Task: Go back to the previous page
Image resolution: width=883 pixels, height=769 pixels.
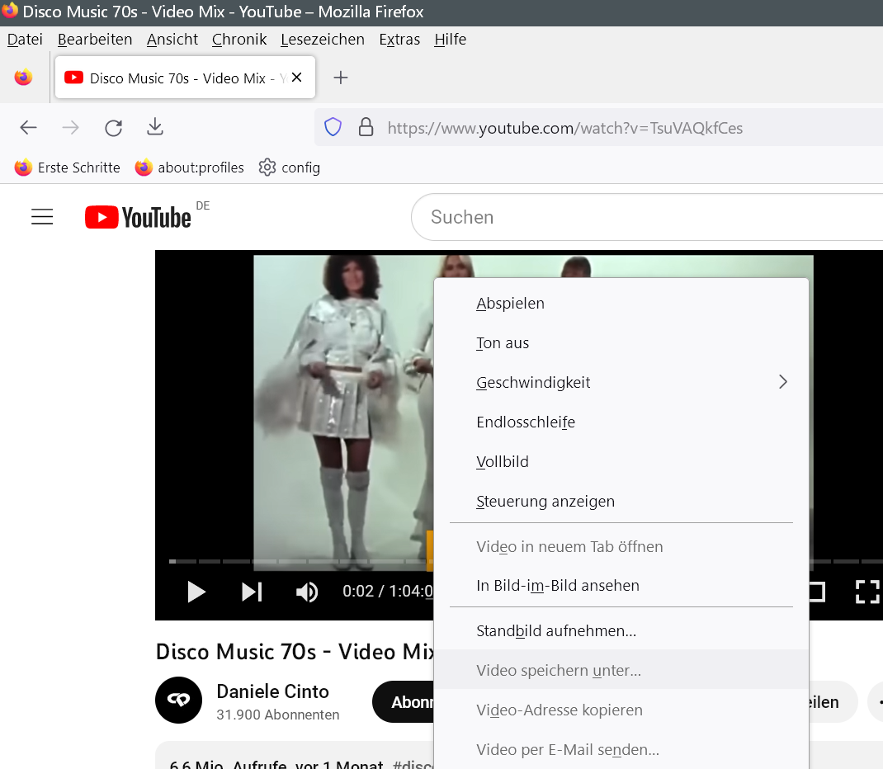Action: [x=29, y=128]
